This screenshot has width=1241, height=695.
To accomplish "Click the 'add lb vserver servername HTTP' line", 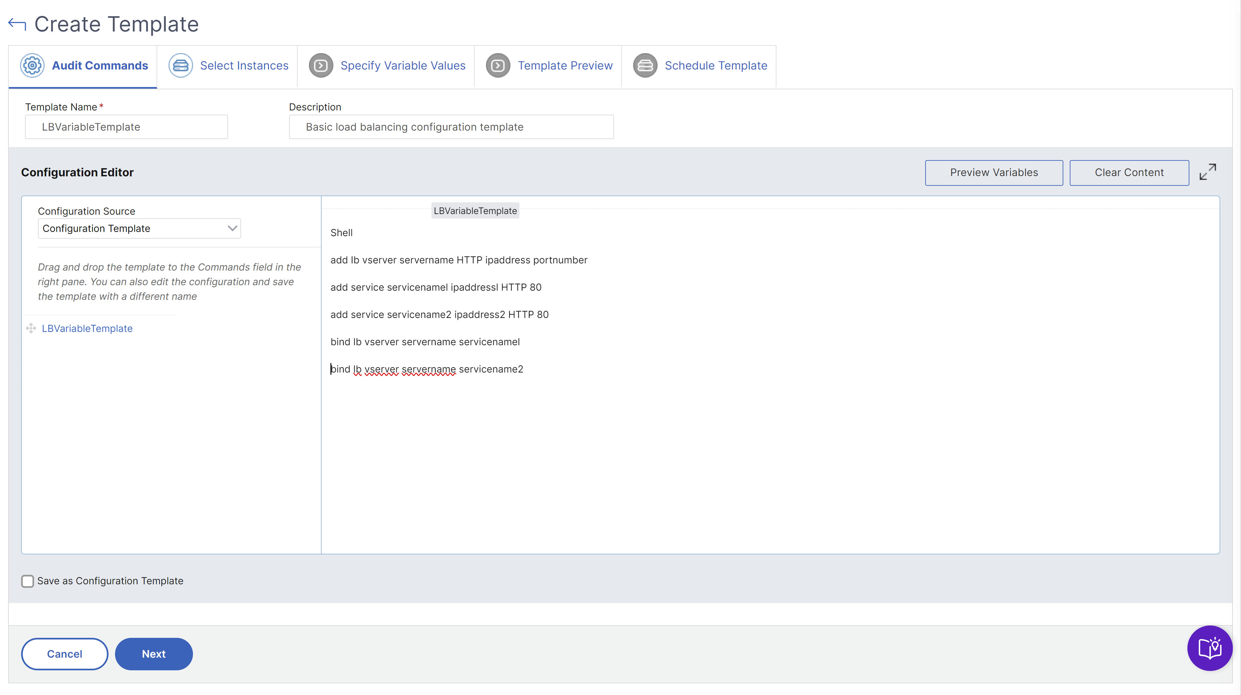I will pos(459,260).
